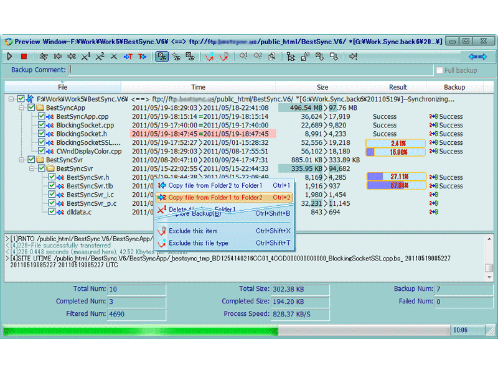Click the blue double-arrow icon at toolbar end
Screen dimensions: 498x373
point(477,57)
